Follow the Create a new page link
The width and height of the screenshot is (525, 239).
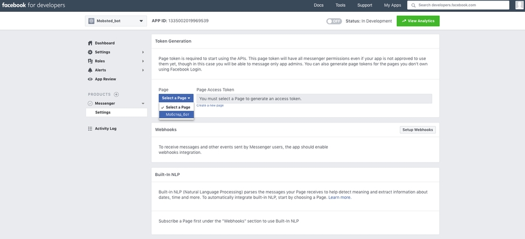tap(210, 106)
